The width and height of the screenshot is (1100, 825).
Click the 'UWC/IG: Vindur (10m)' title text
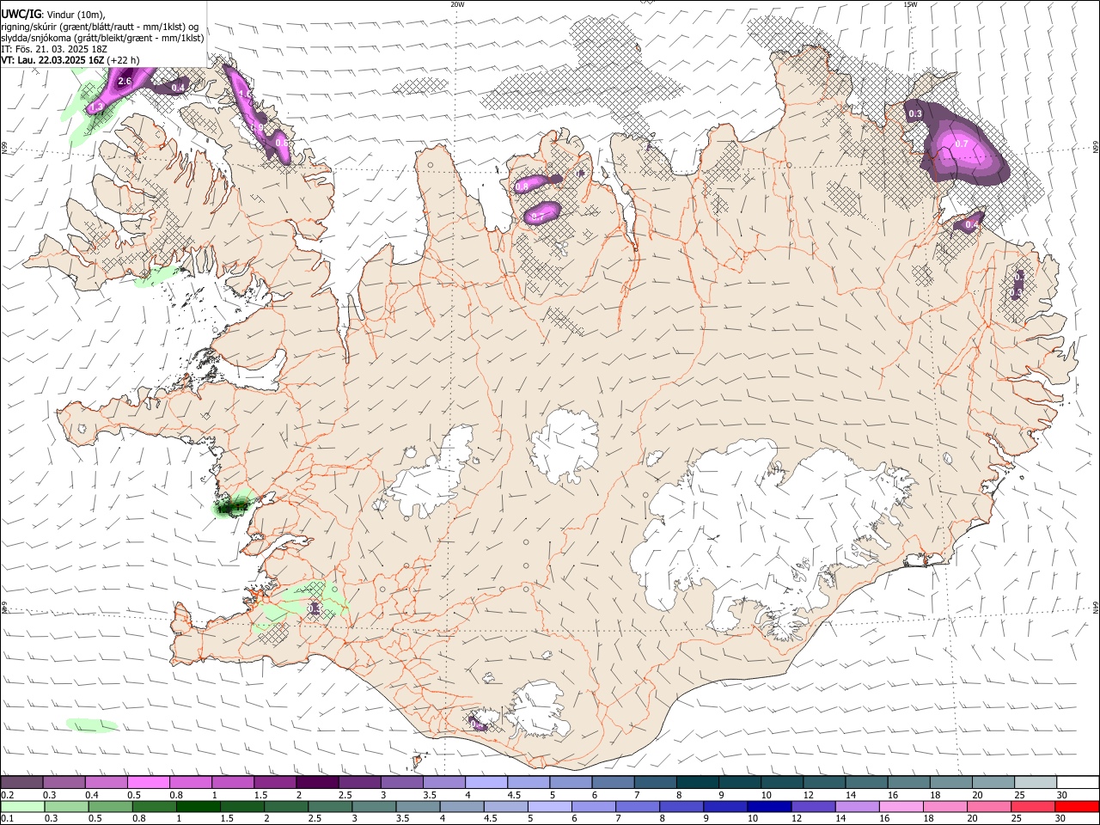click(x=52, y=13)
